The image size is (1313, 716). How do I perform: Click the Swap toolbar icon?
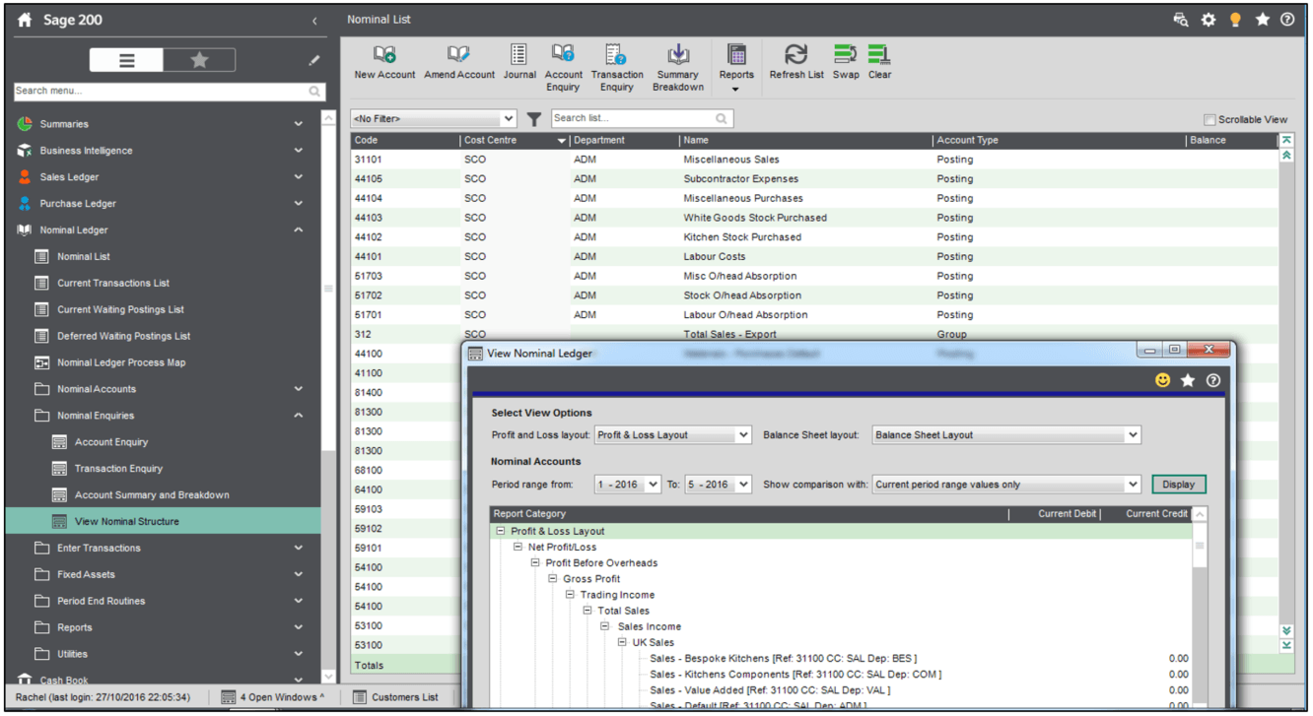click(x=846, y=62)
